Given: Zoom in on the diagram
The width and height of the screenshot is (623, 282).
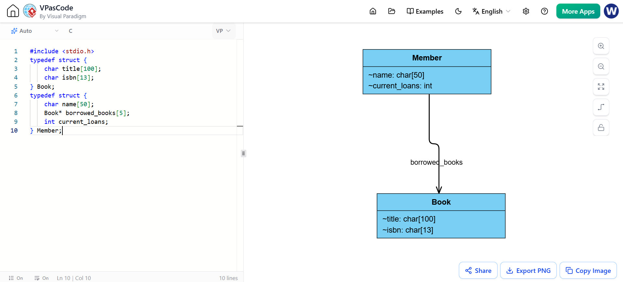Looking at the screenshot, I should (601, 46).
